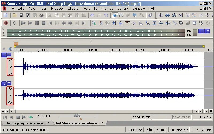This screenshot has width=214, height=134.
Task: Click edit tool icon beside time ruler
Action: point(10,49)
